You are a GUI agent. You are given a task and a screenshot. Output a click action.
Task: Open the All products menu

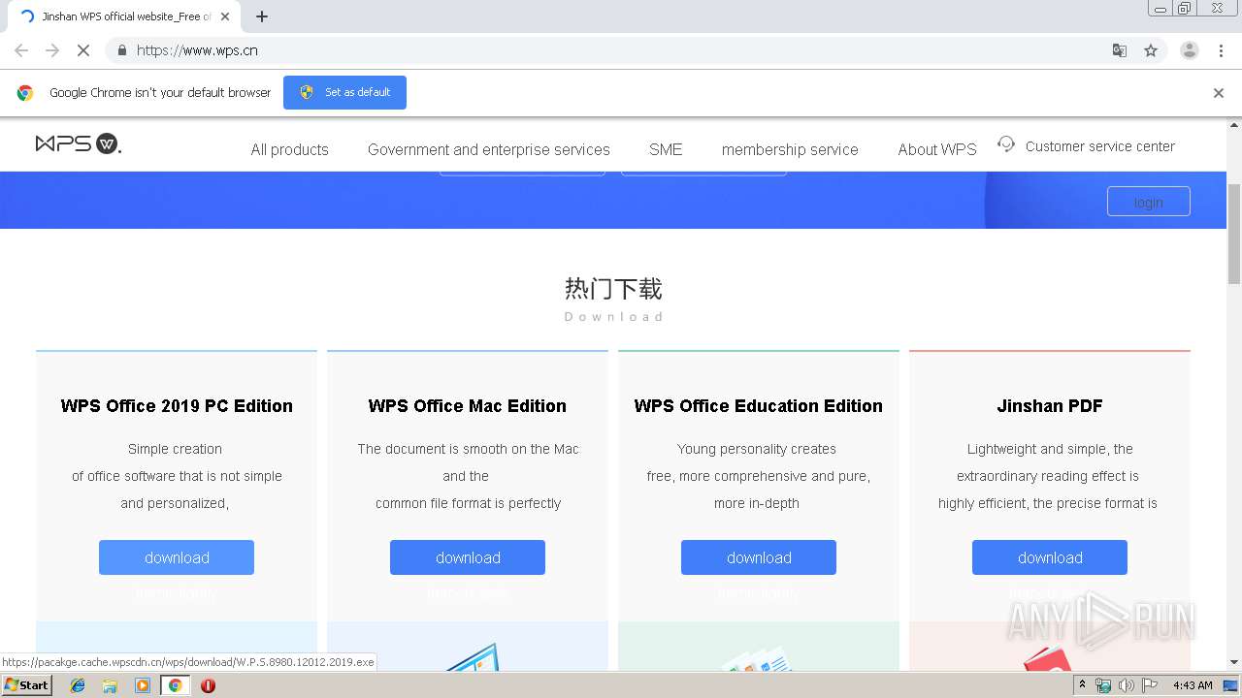tap(289, 149)
